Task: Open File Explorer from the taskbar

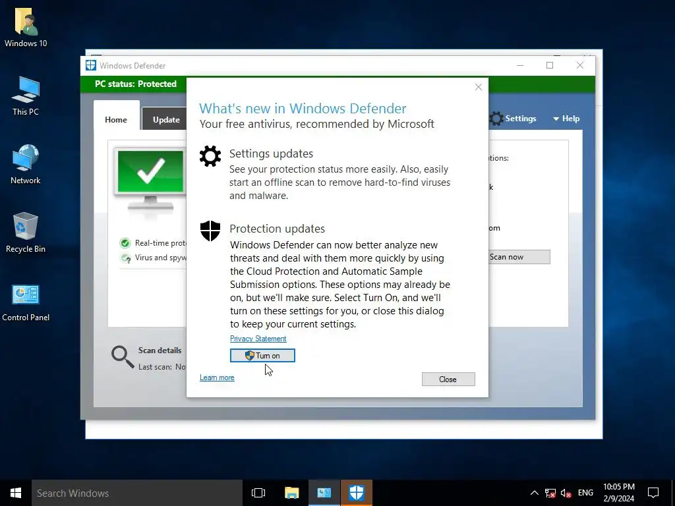Action: tap(292, 493)
